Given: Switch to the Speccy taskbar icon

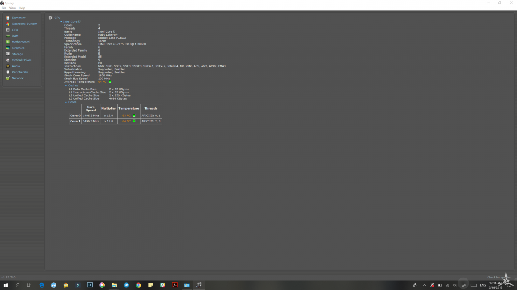Looking at the screenshot, I should tap(199, 285).
